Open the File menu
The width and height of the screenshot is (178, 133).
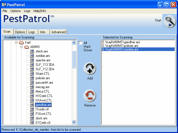point(5,11)
